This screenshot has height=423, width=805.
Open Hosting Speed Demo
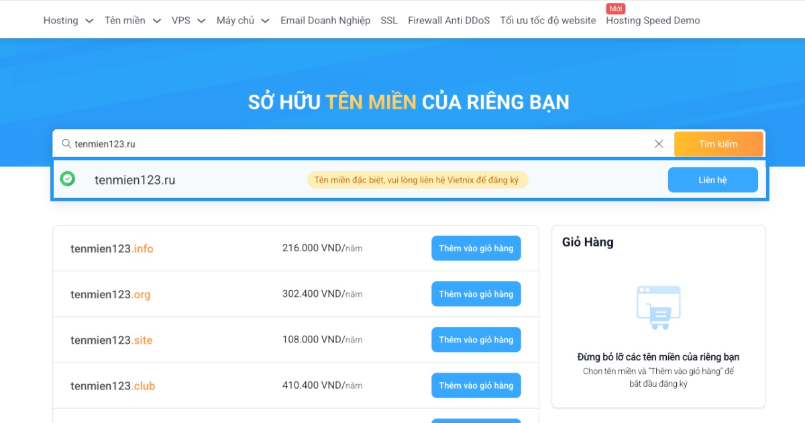[653, 20]
